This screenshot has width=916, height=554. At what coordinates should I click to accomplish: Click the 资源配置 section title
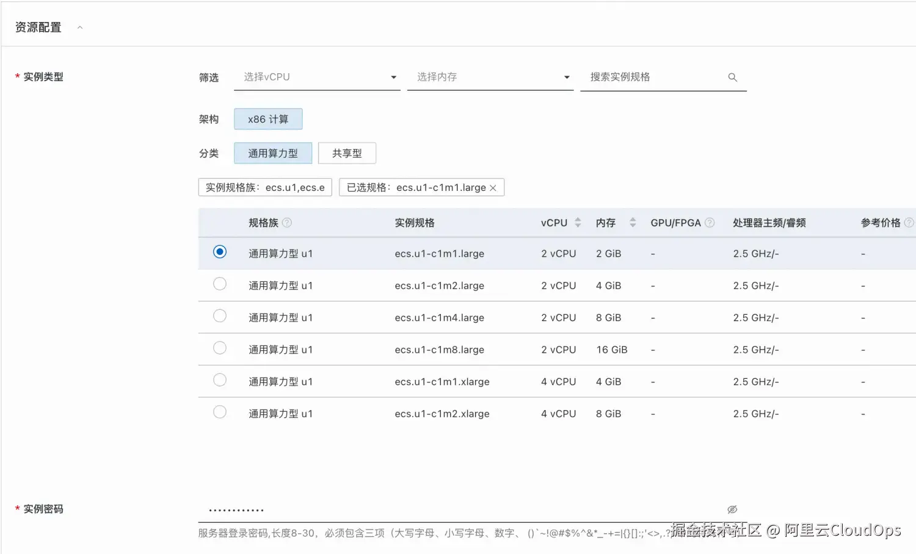[38, 27]
